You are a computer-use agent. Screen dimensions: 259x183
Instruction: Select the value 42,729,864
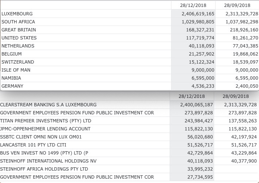pyautogui.click(x=200, y=153)
